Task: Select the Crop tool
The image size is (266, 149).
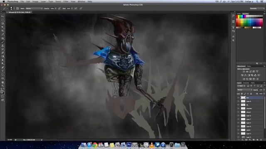Action: pos(2,31)
